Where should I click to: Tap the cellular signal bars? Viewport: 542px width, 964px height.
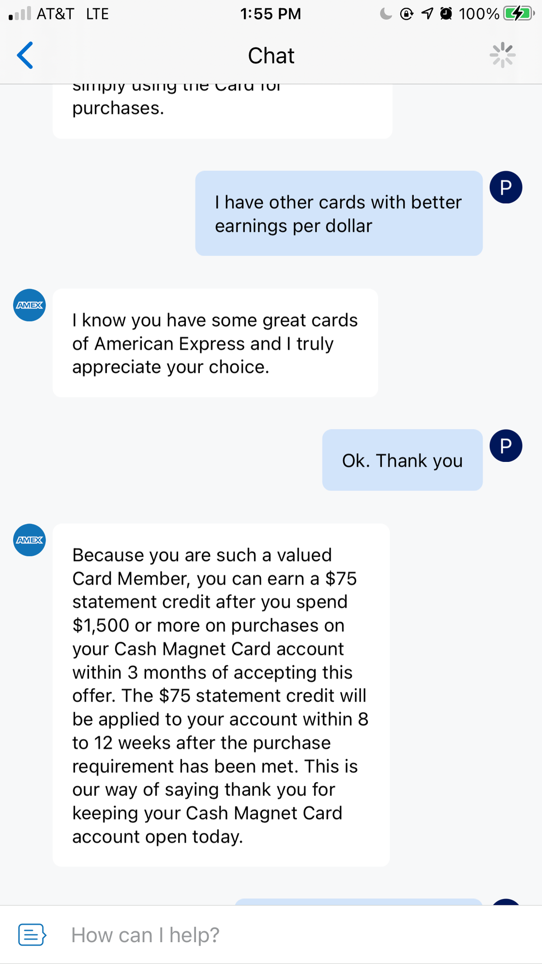[x=20, y=14]
